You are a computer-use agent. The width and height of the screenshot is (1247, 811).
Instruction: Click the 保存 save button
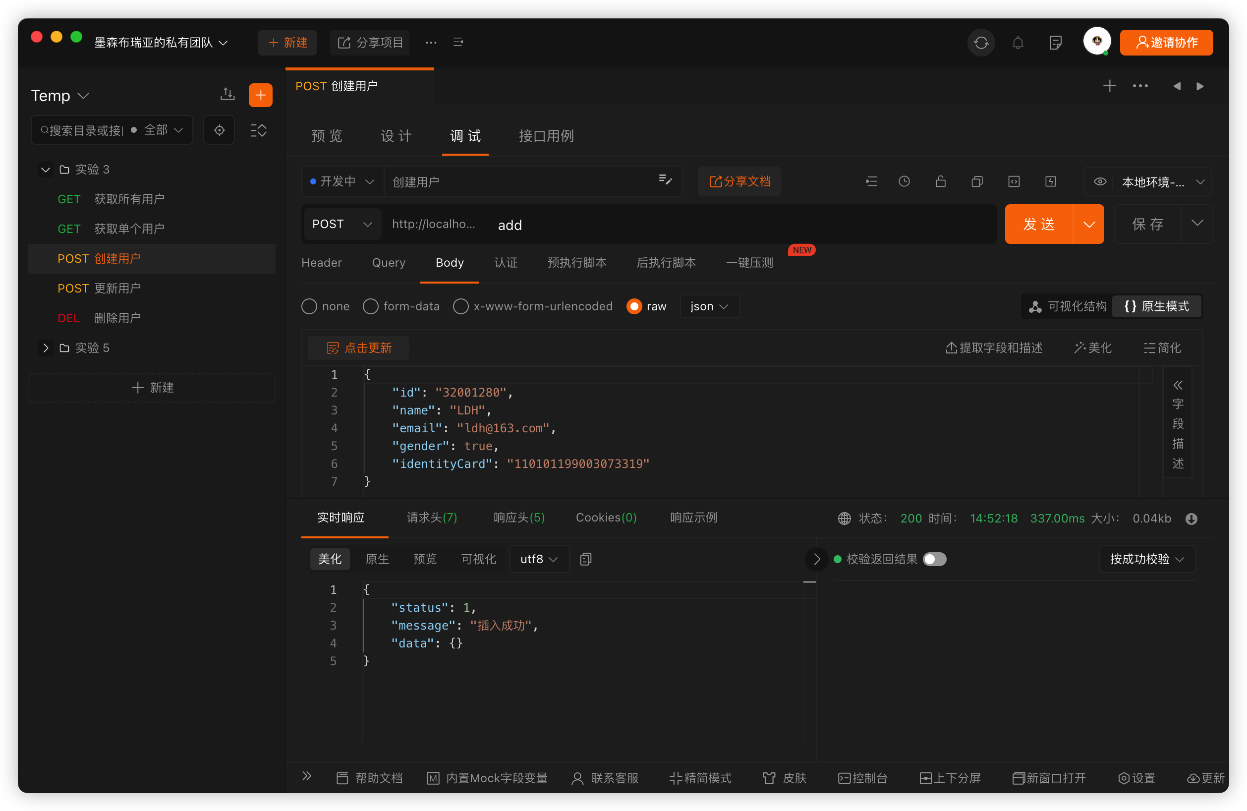click(x=1147, y=224)
